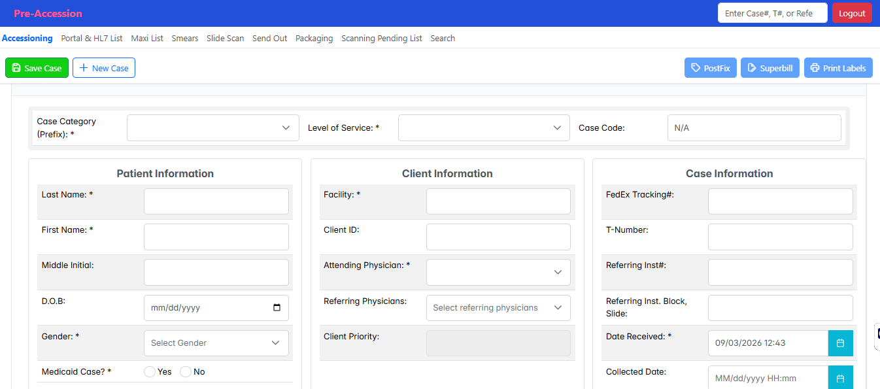The image size is (880, 389).
Task: Open Scanning Pending List tab
Action: (382, 38)
